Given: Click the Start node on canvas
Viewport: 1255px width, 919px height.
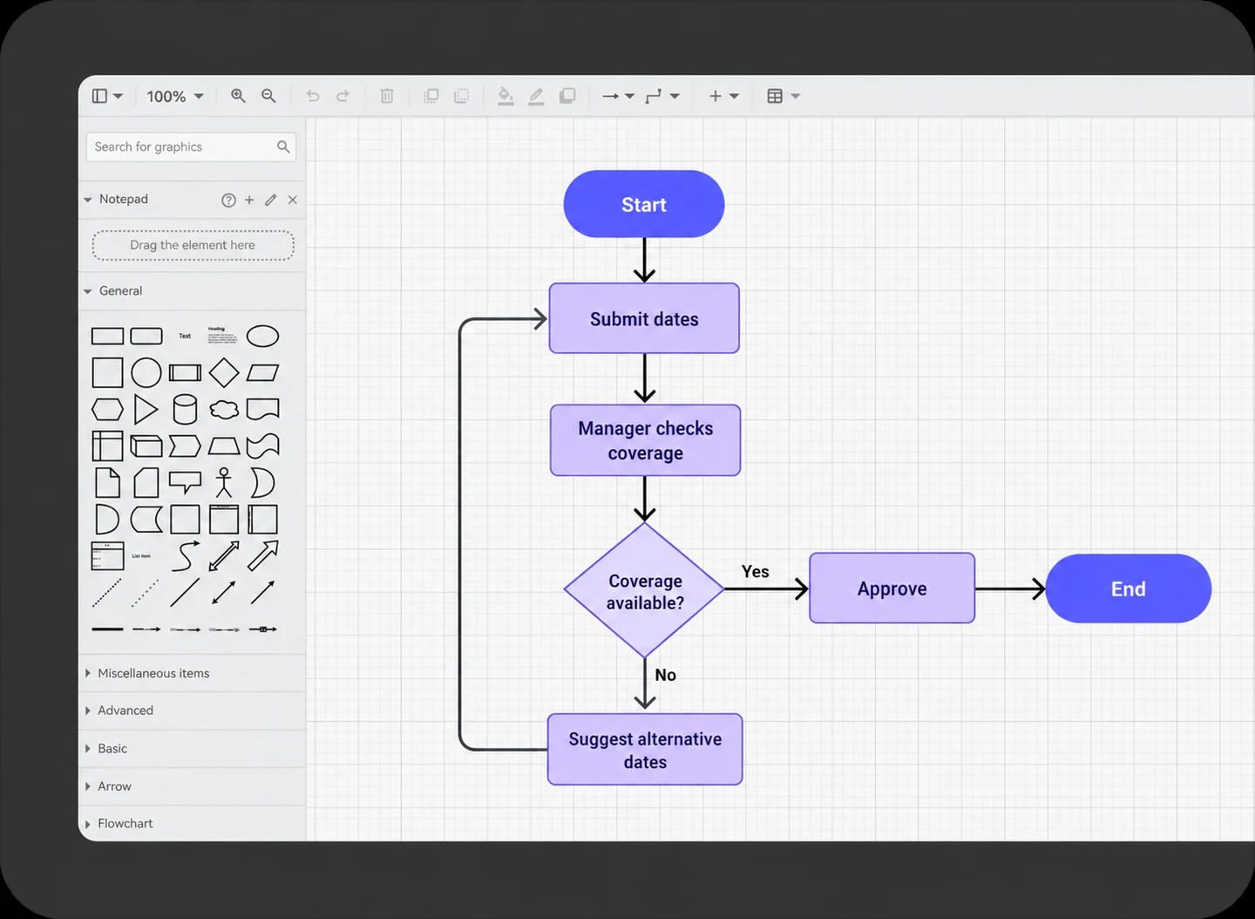Looking at the screenshot, I should [x=644, y=204].
